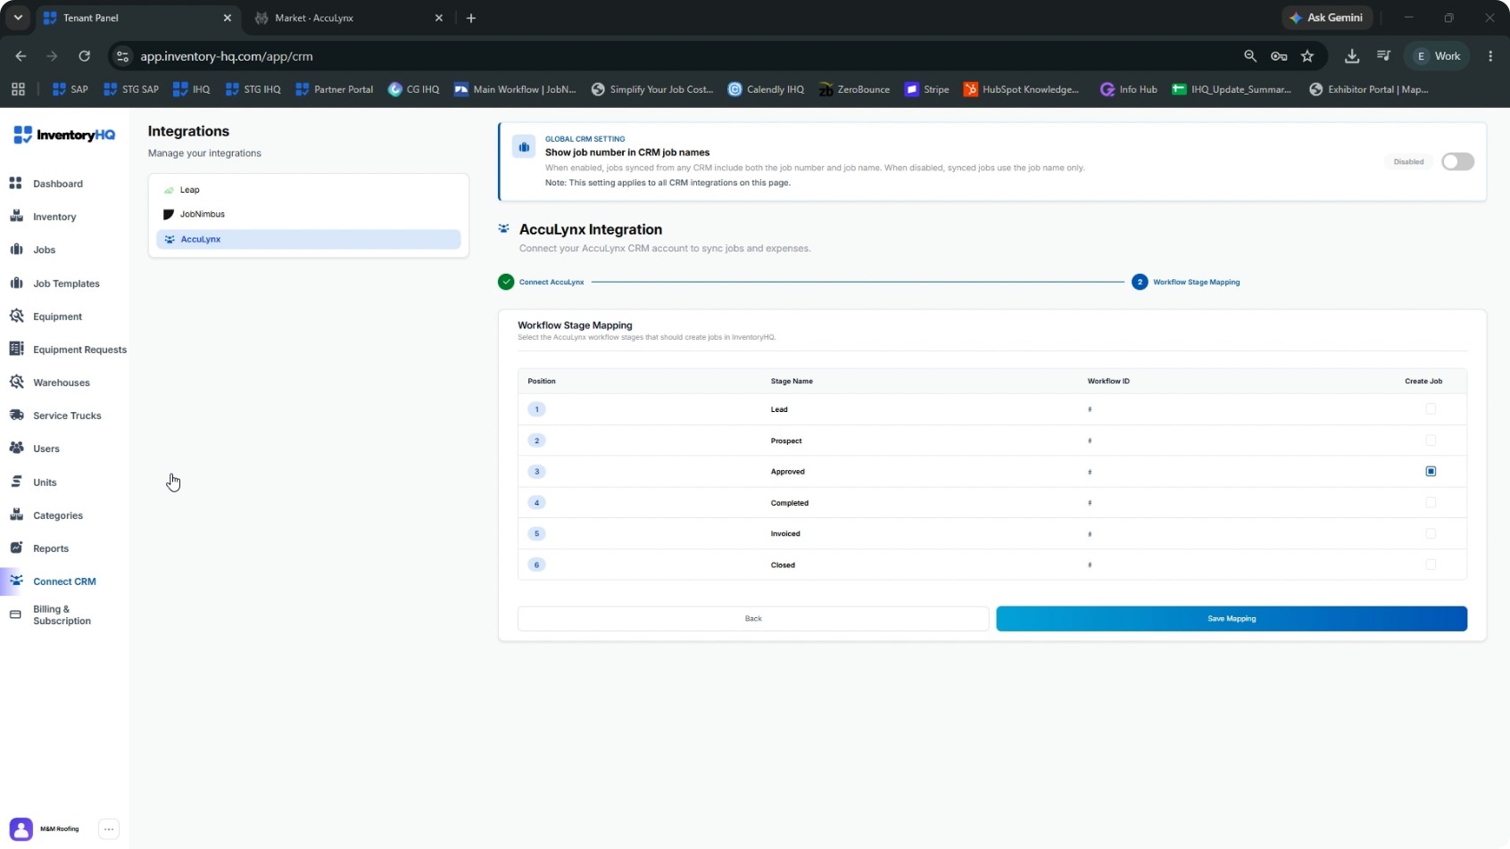This screenshot has height=849, width=1510.
Task: Select Leap integration
Action: coord(308,189)
